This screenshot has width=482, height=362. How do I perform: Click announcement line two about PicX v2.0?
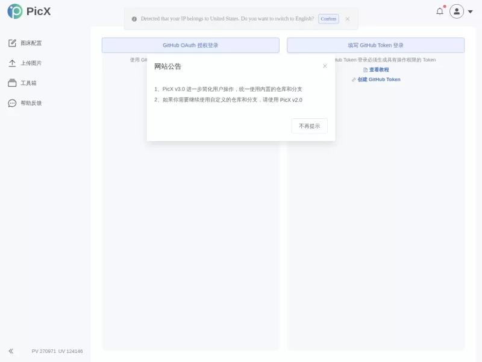point(228,100)
